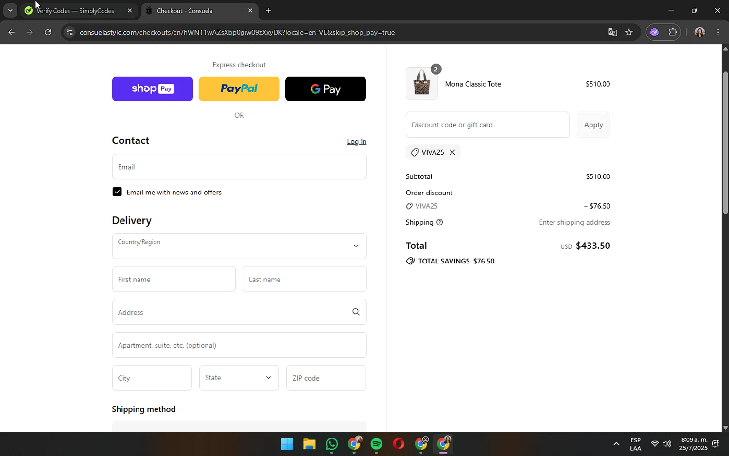Open the volume speaker icon
This screenshot has width=729, height=456.
tap(667, 444)
